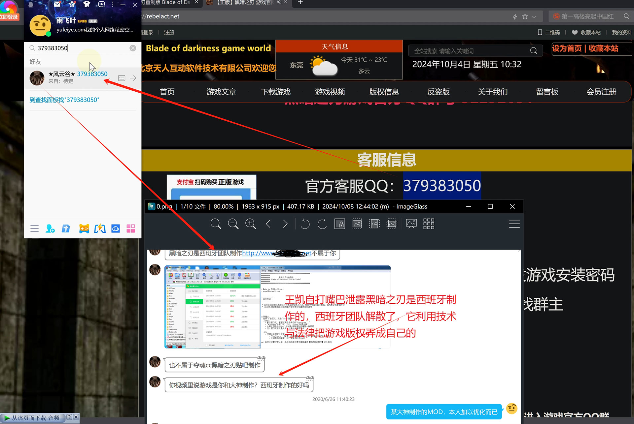The height and width of the screenshot is (424, 634).
Task: Open QQ Tencent Docs icon
Action: pos(66,228)
